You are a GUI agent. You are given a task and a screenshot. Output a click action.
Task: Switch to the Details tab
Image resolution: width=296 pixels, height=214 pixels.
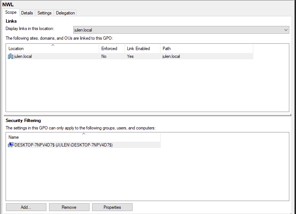click(x=27, y=13)
